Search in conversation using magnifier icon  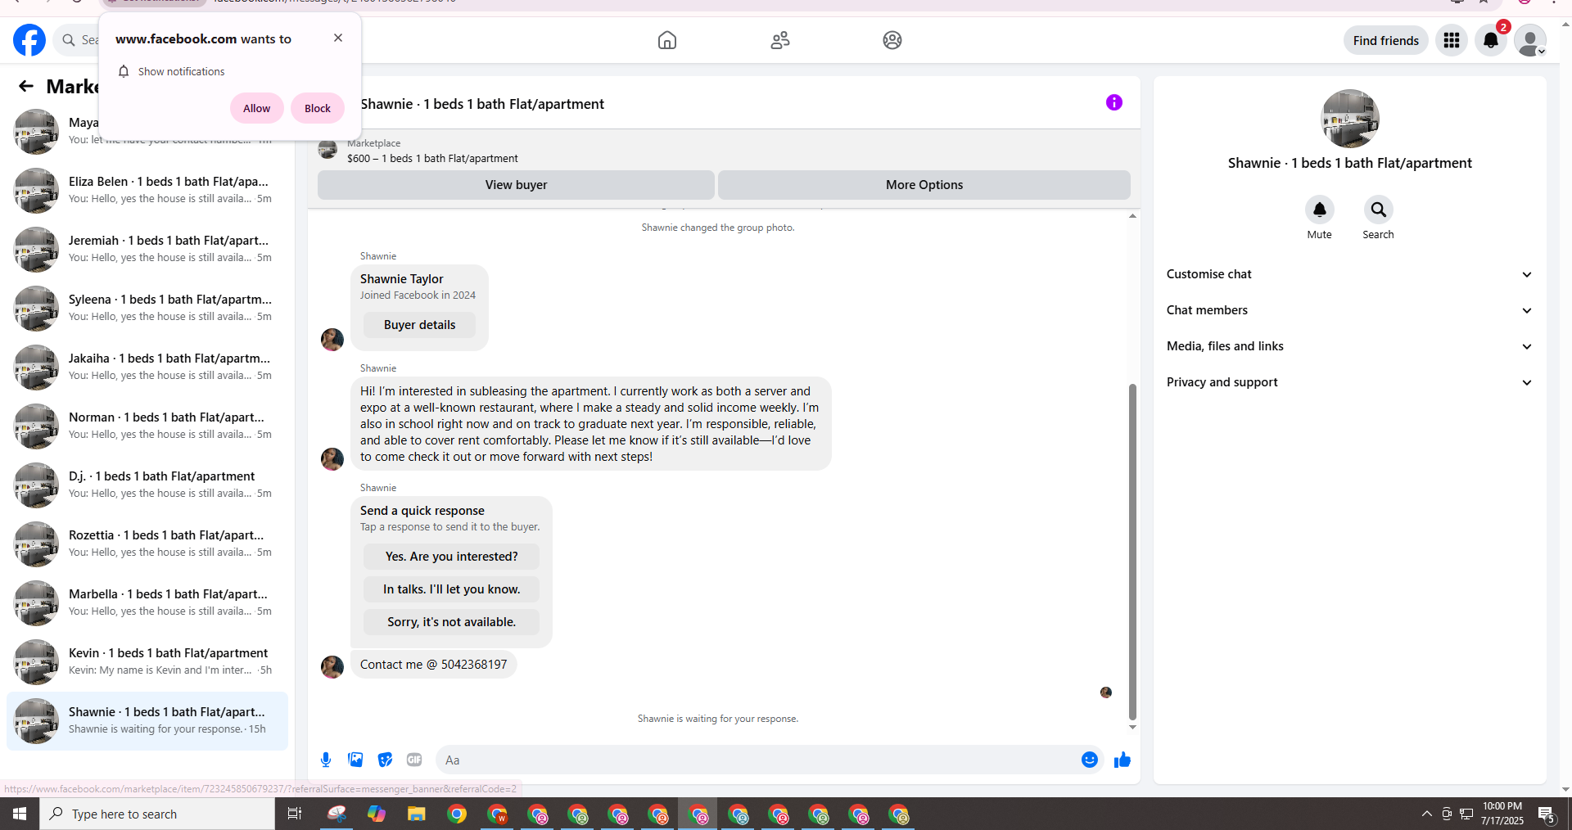point(1379,210)
